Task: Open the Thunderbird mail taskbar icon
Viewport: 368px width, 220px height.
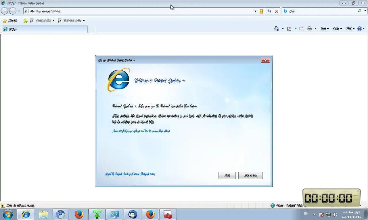Action: point(133,214)
